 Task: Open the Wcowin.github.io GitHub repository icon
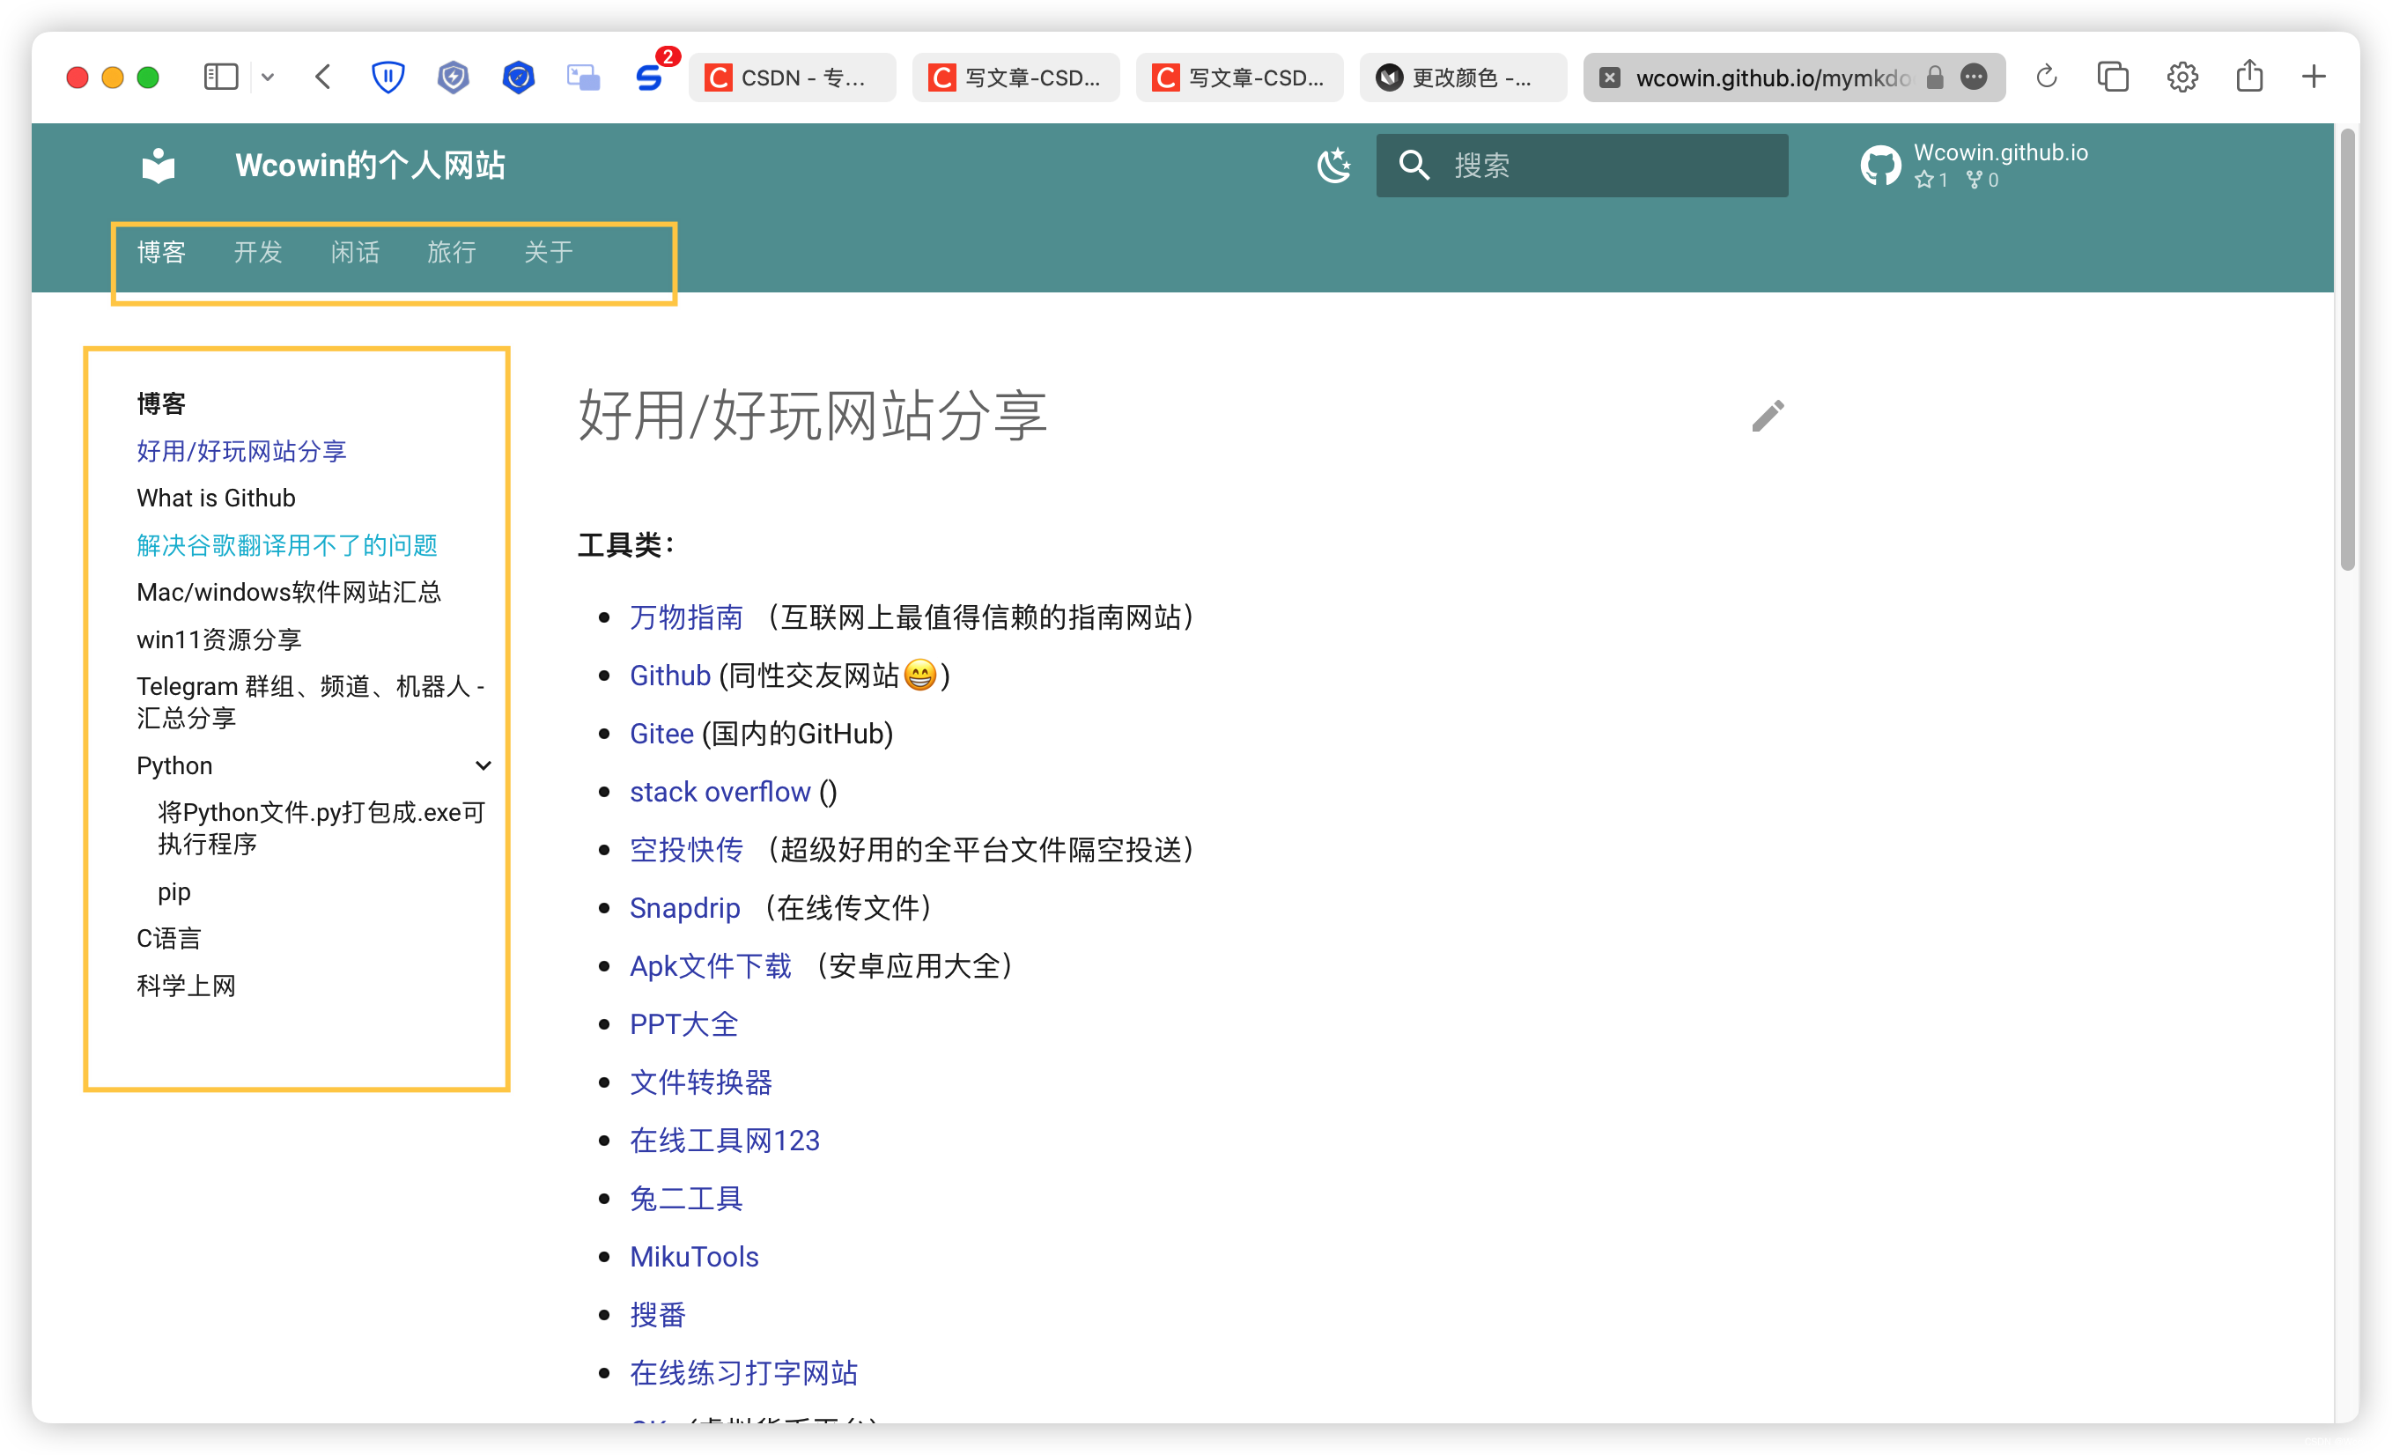point(1879,165)
